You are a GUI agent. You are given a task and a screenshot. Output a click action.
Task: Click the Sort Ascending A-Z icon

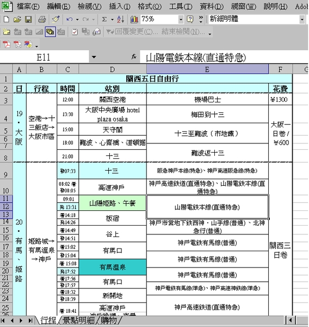click(x=121, y=20)
